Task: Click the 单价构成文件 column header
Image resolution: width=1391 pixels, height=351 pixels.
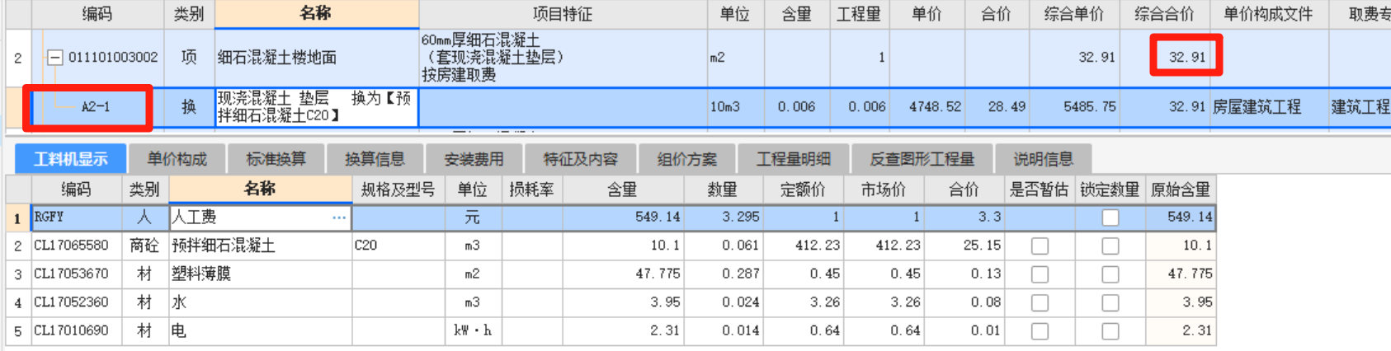Action: point(1268,14)
